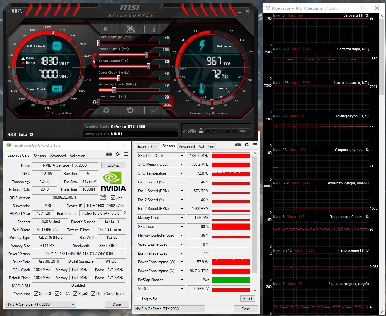The image size is (386, 316).
Task: Take screenshot in GPU-Z Sensors window
Action: [x=238, y=145]
